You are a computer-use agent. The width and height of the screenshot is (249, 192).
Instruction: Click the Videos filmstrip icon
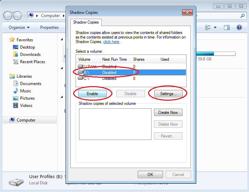coord(16,106)
